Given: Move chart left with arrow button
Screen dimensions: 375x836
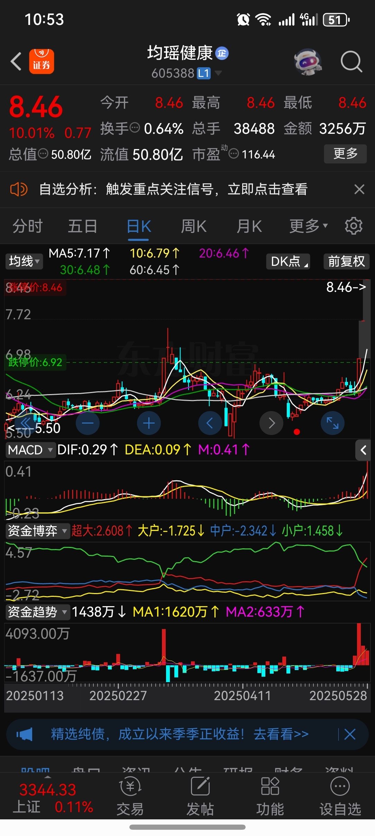Looking at the screenshot, I should 210,423.
